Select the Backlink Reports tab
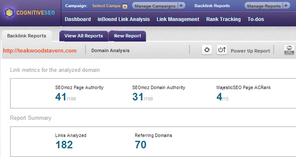This screenshot has height=158, width=296. tap(27, 36)
